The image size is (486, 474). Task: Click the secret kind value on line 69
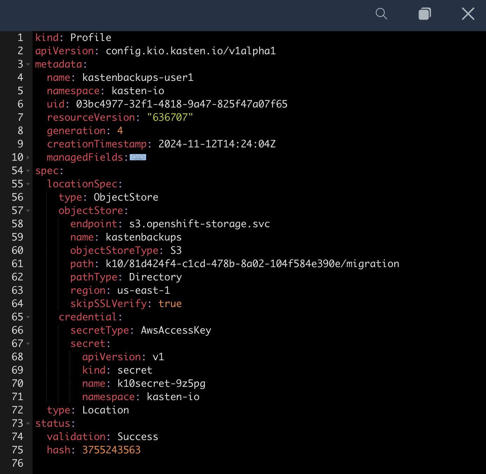pos(135,370)
